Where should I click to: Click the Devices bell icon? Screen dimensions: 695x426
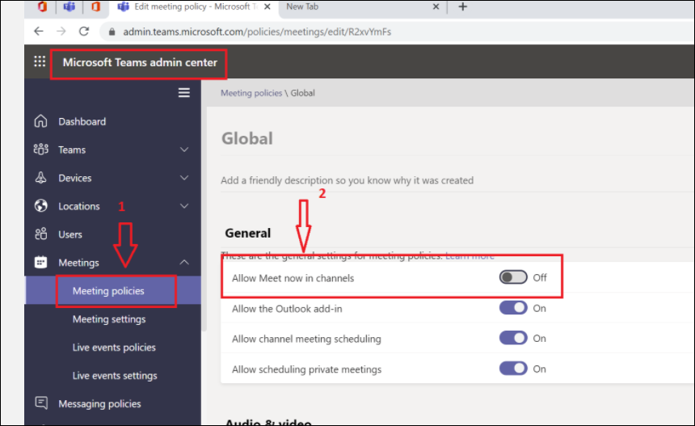[x=40, y=178]
